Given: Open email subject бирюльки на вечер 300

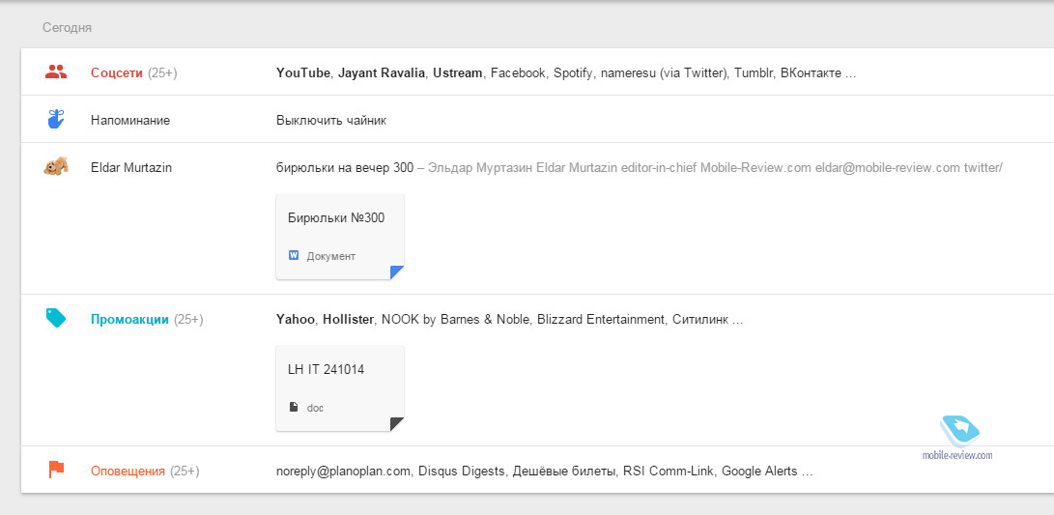Looking at the screenshot, I should (x=345, y=167).
